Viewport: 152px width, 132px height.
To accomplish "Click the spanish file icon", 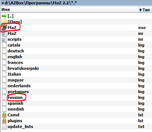I will tap(4, 103).
